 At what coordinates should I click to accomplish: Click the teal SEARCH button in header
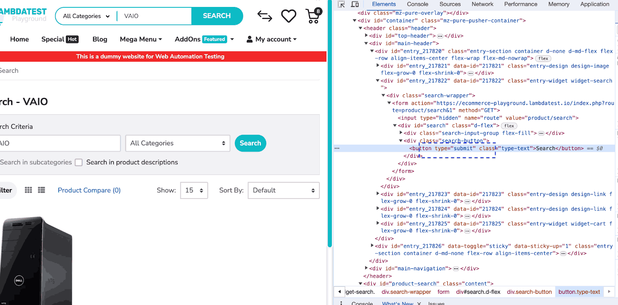tap(217, 16)
